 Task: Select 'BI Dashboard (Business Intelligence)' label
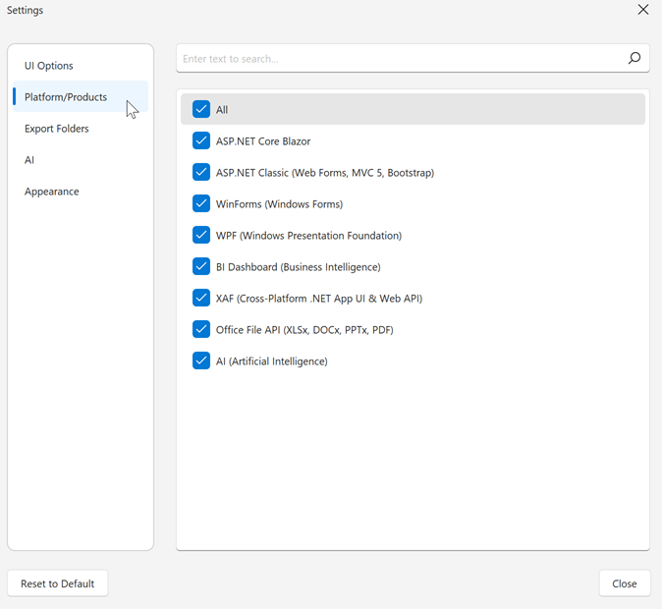click(x=298, y=267)
